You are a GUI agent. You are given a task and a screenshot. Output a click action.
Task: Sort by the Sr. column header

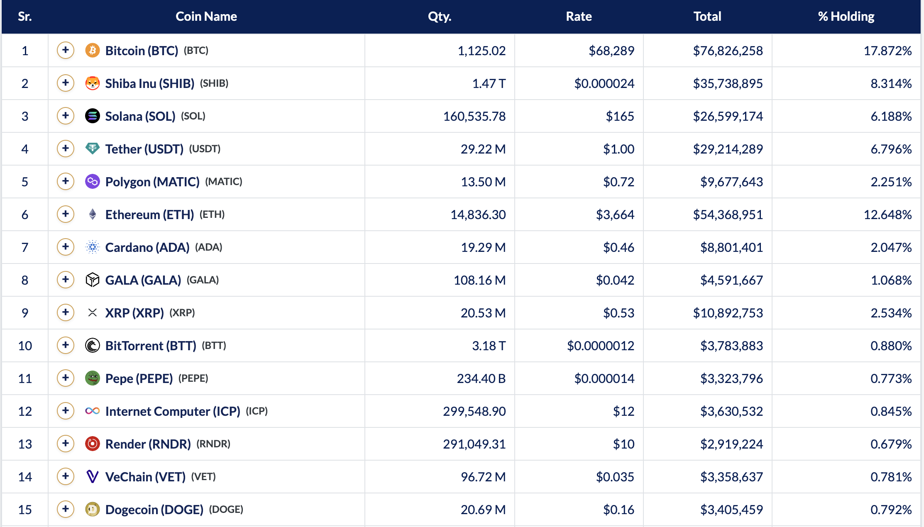pos(25,16)
